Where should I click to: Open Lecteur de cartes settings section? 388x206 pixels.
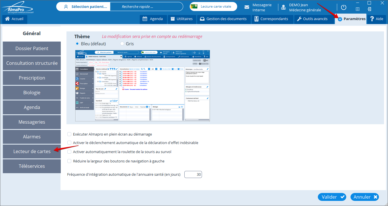pyautogui.click(x=32, y=151)
